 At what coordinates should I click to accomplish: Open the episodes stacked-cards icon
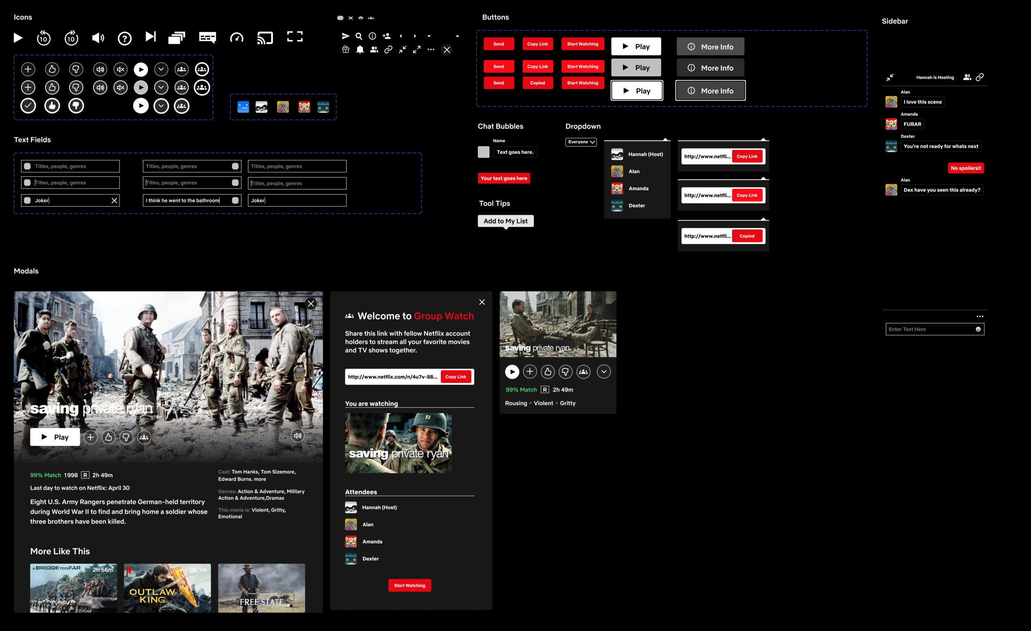177,38
